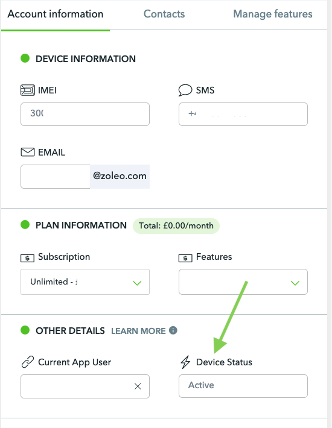Open the Unlimited subscription combo box

click(x=85, y=282)
